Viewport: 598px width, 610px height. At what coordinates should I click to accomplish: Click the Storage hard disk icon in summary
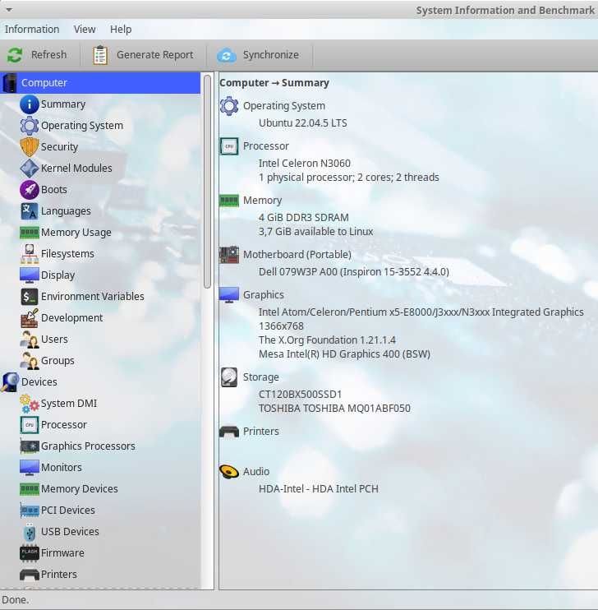coord(229,377)
